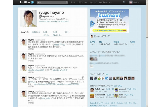161x107 pixels.
Task: Click the last avatar in the following row
Action: (133, 78)
